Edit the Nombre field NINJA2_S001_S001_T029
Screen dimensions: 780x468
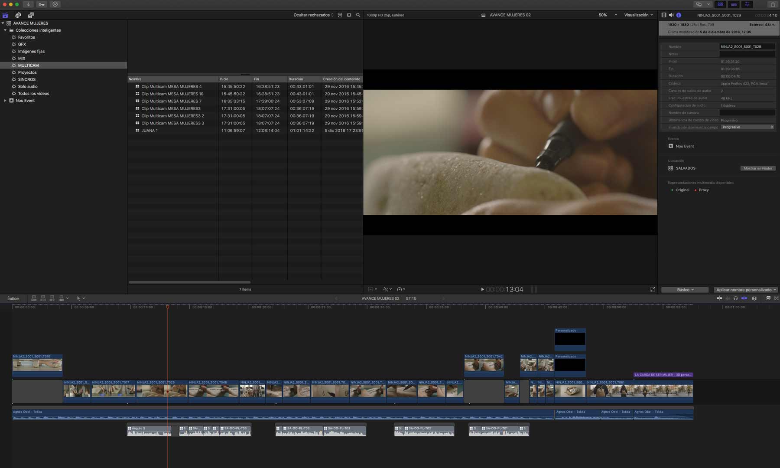click(747, 46)
